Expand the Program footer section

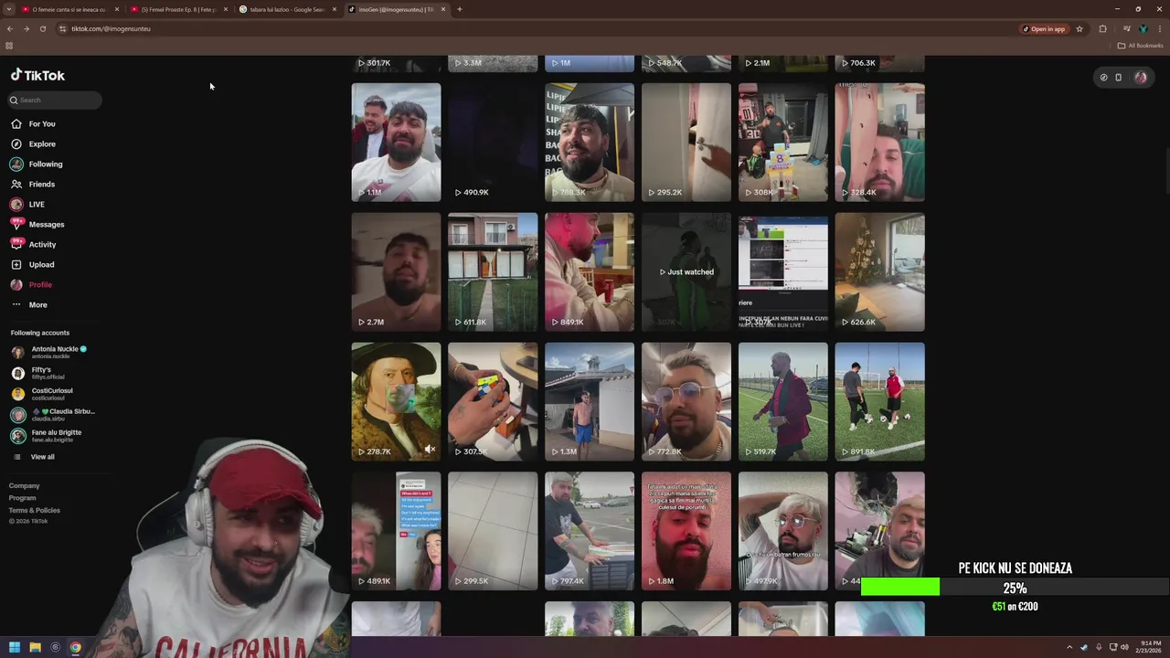click(x=23, y=498)
